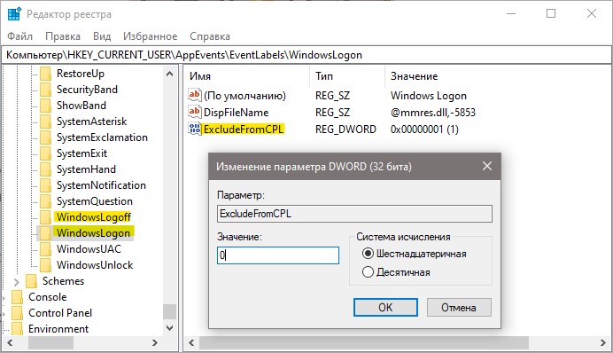Click the ShowBand folder icon

pyautogui.click(x=45, y=106)
